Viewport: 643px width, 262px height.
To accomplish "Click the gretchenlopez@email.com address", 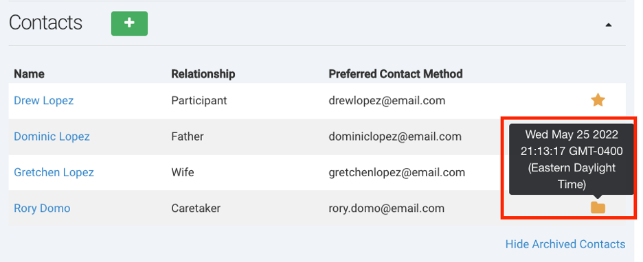I will (x=396, y=172).
